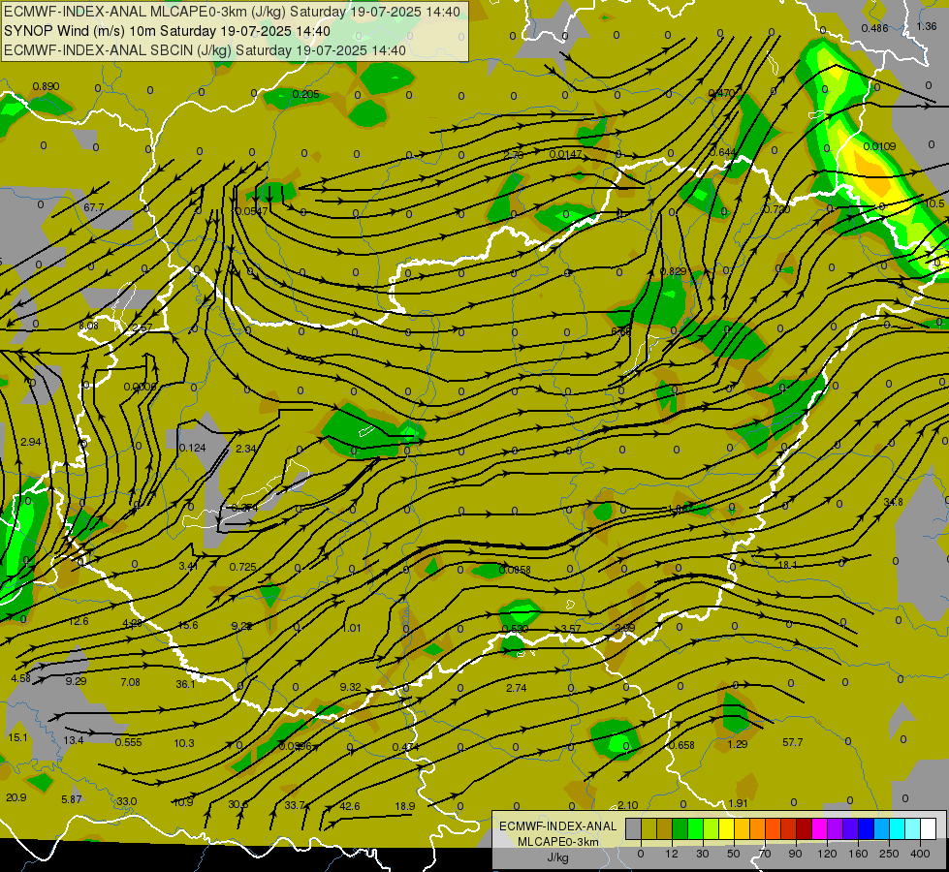Click the legend tick value 400
949x872 pixels.
click(x=920, y=854)
